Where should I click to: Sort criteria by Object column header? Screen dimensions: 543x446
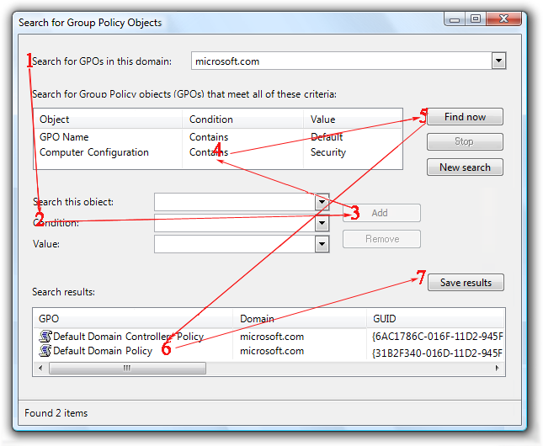click(x=108, y=119)
